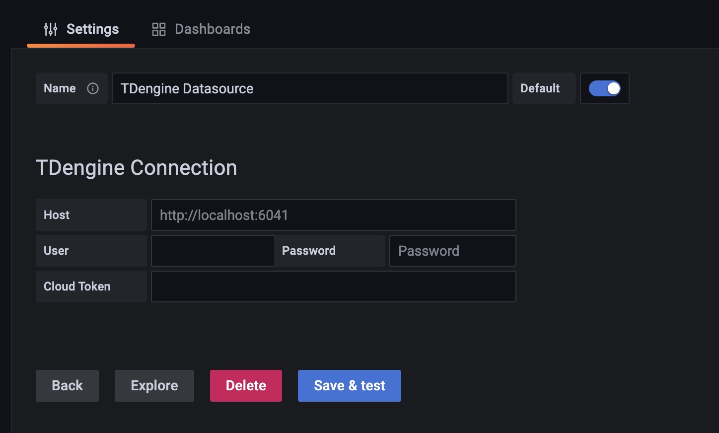This screenshot has height=433, width=719.
Task: Click the info icon next to Name
Action: 93,88
